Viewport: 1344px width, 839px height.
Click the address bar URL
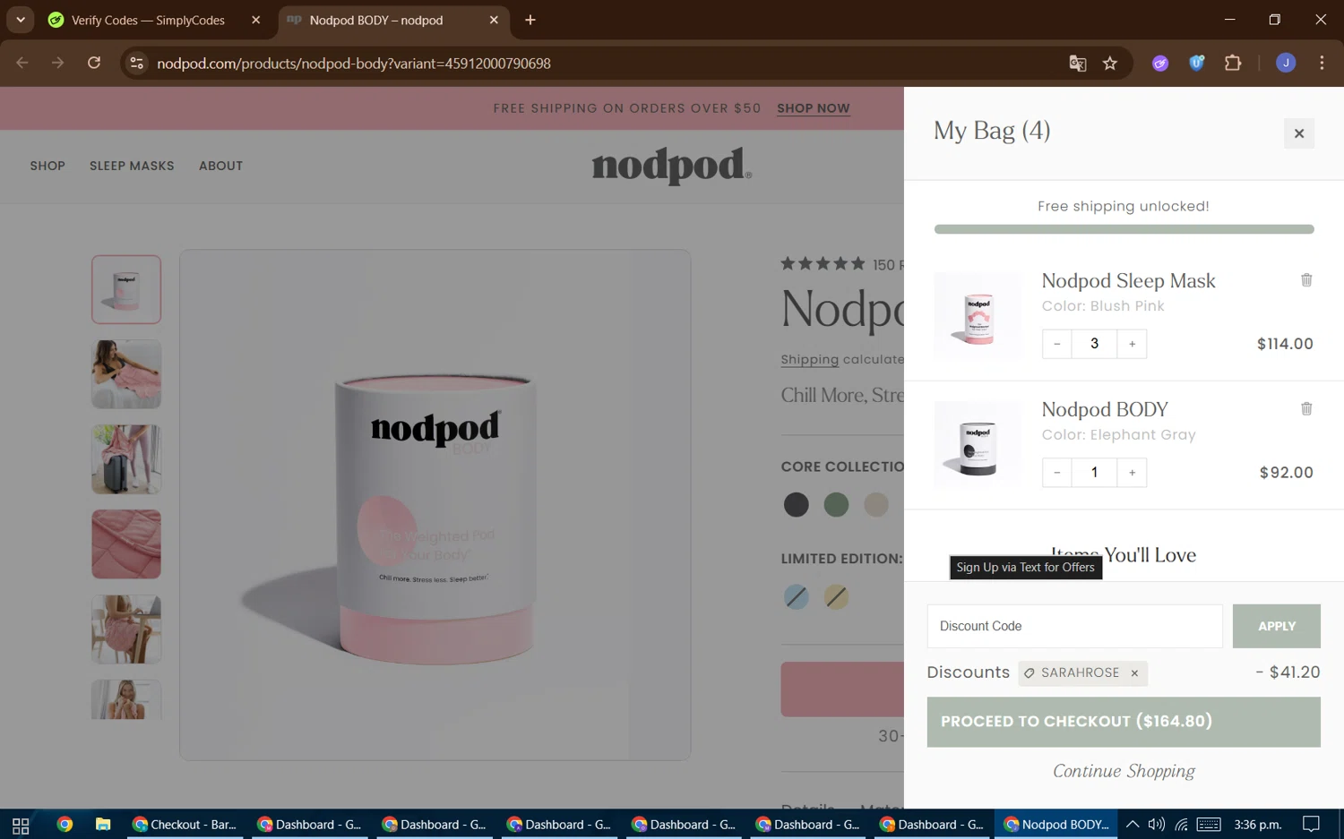354,64
